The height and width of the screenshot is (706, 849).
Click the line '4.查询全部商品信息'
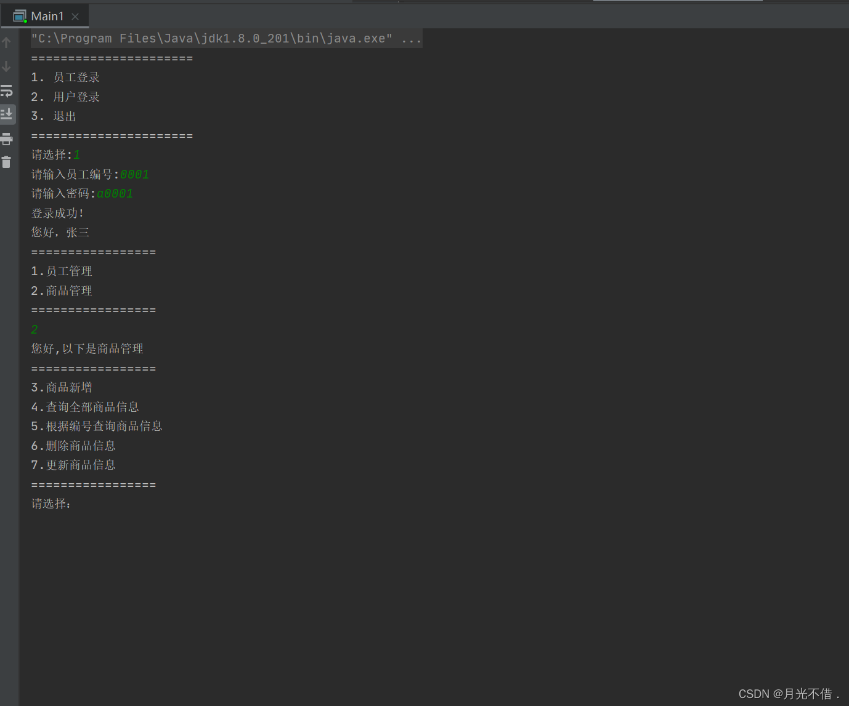[x=85, y=407]
